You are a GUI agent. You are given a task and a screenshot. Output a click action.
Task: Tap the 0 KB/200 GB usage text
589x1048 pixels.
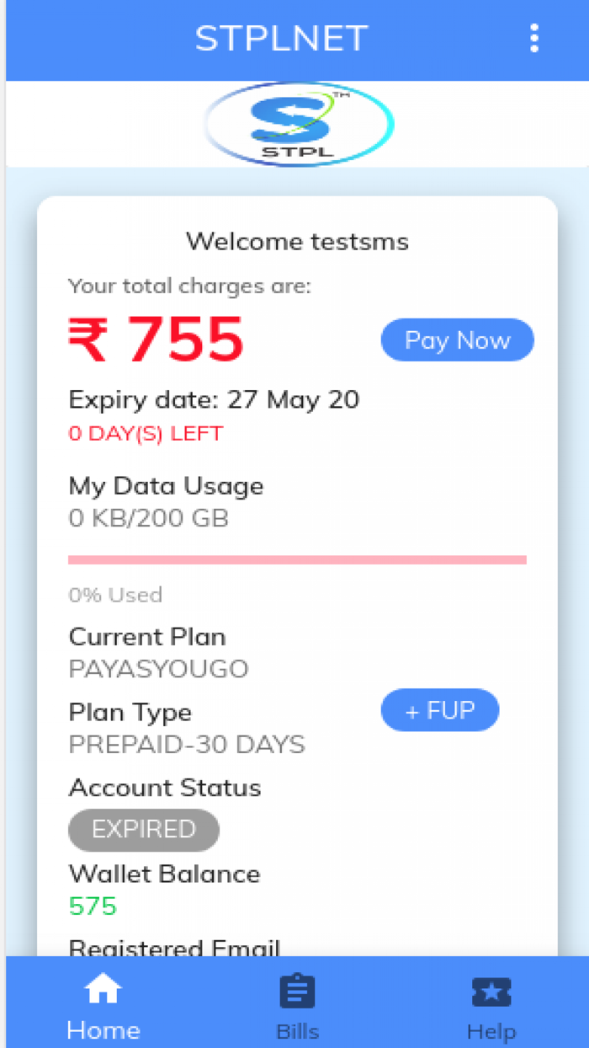click(148, 518)
